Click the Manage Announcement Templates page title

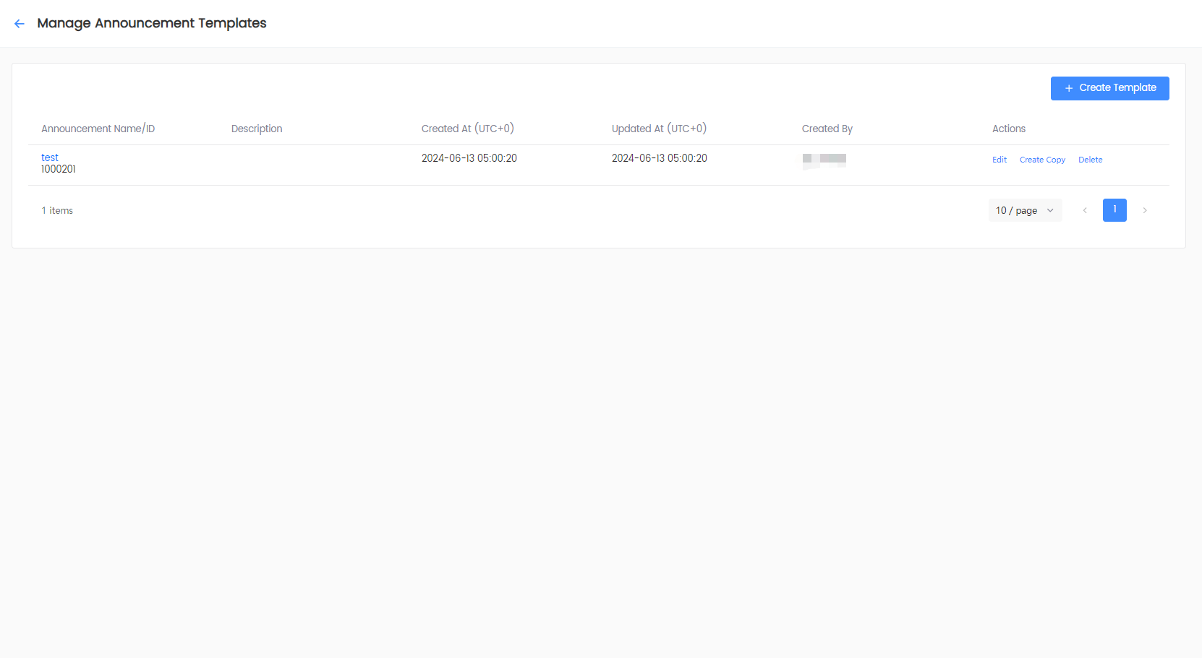152,23
